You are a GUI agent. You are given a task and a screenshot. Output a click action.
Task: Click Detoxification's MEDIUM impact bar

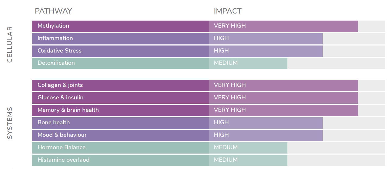(x=248, y=63)
